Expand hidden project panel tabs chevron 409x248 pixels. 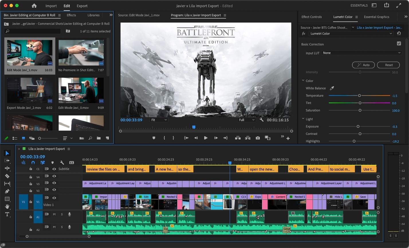click(111, 15)
